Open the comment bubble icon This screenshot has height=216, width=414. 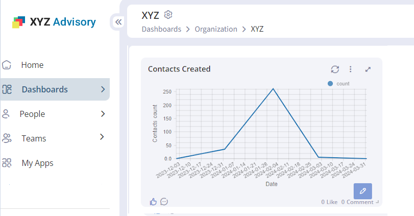[x=164, y=202]
